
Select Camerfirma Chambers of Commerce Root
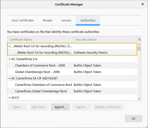72,85
